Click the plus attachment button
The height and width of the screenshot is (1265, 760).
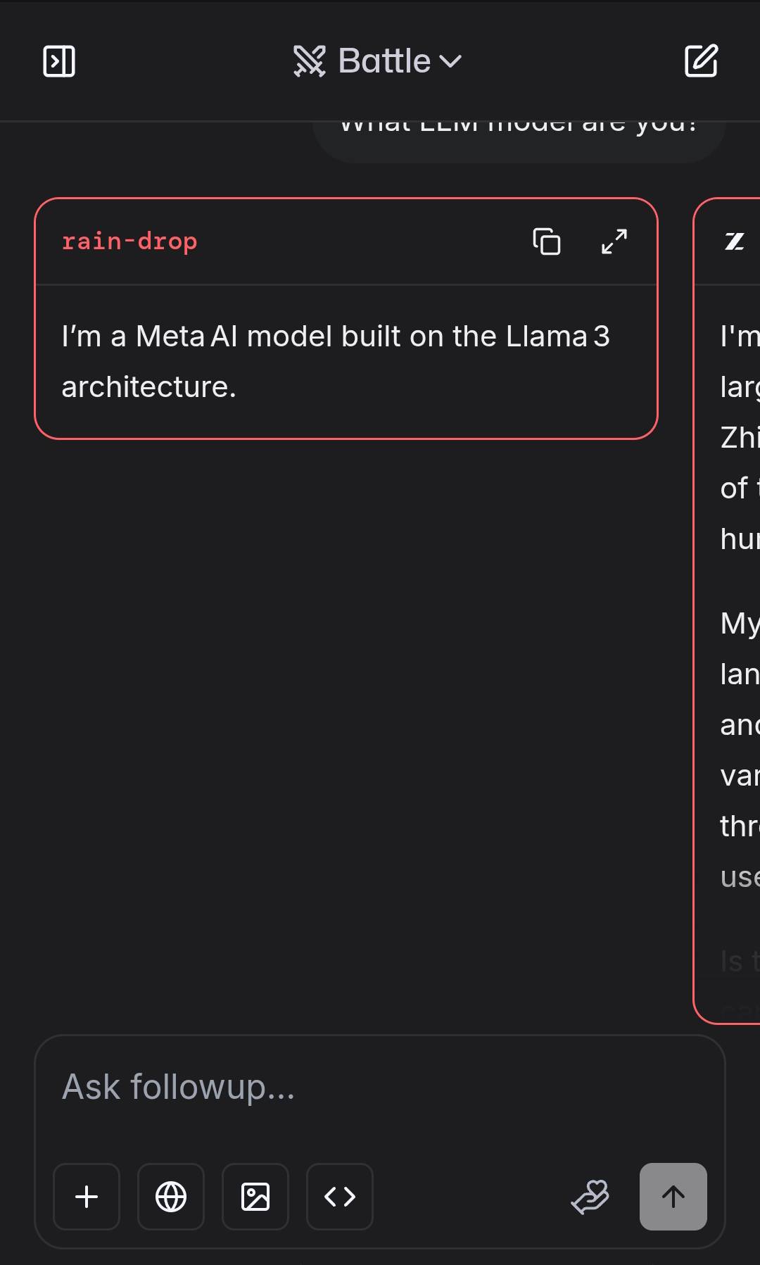click(87, 1196)
